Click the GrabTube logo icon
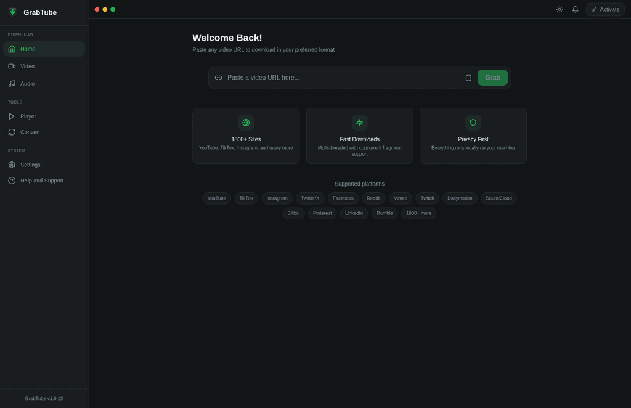The image size is (631, 408). [x=12, y=11]
